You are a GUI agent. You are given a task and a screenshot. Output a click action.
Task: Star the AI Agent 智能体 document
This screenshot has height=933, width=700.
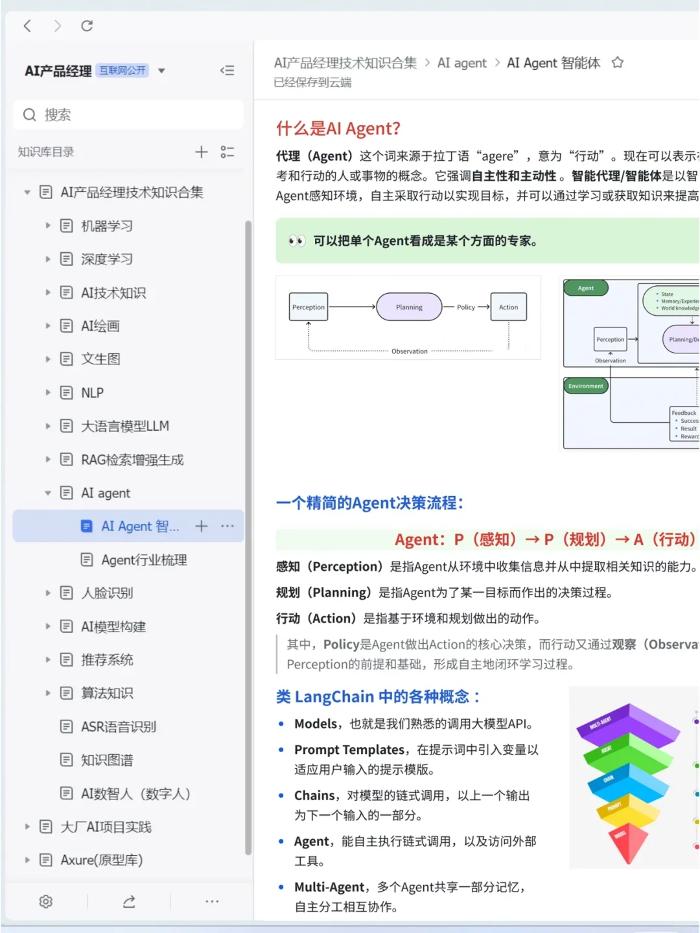point(617,62)
